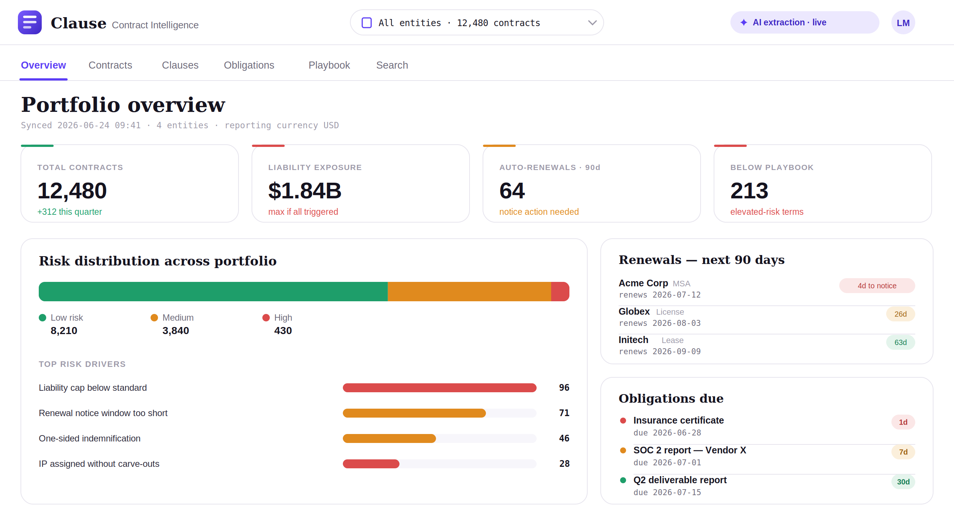
Task: Click the AI extraction live badge
Action: click(805, 22)
